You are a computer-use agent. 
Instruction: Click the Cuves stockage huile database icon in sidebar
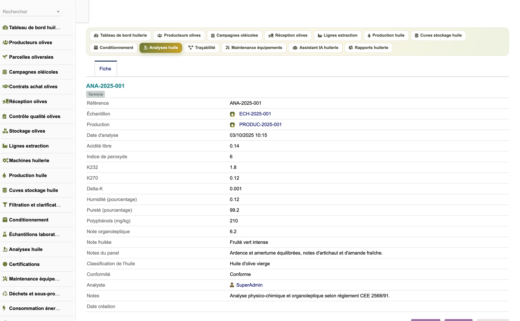(x=5, y=190)
